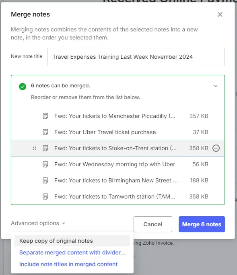Click note icon beside Manchester Piccadilly tickets
237x275 pixels.
click(45, 116)
